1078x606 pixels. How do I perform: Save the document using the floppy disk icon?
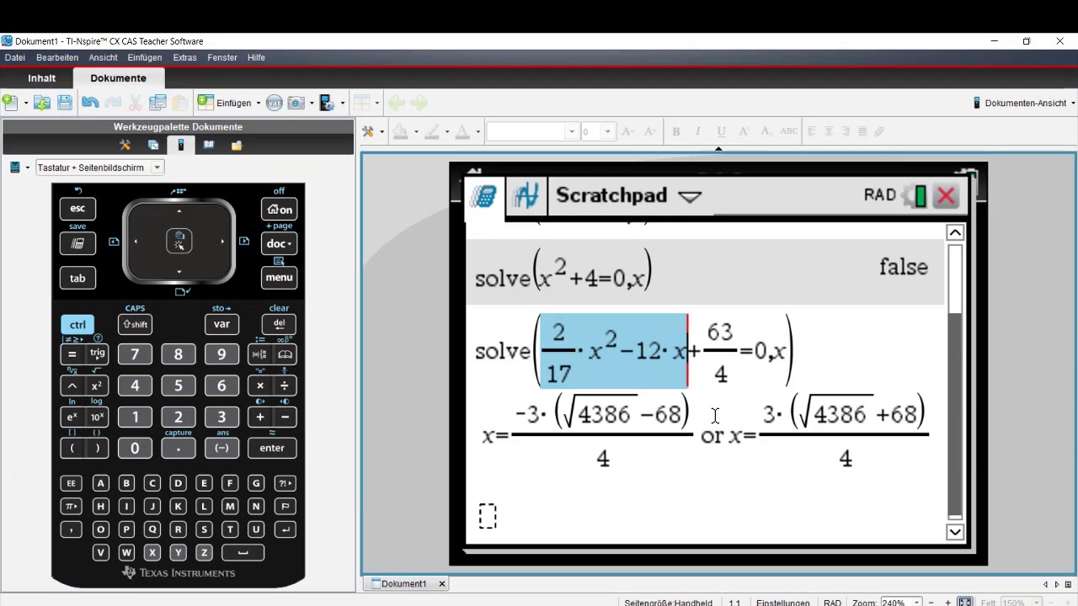65,103
